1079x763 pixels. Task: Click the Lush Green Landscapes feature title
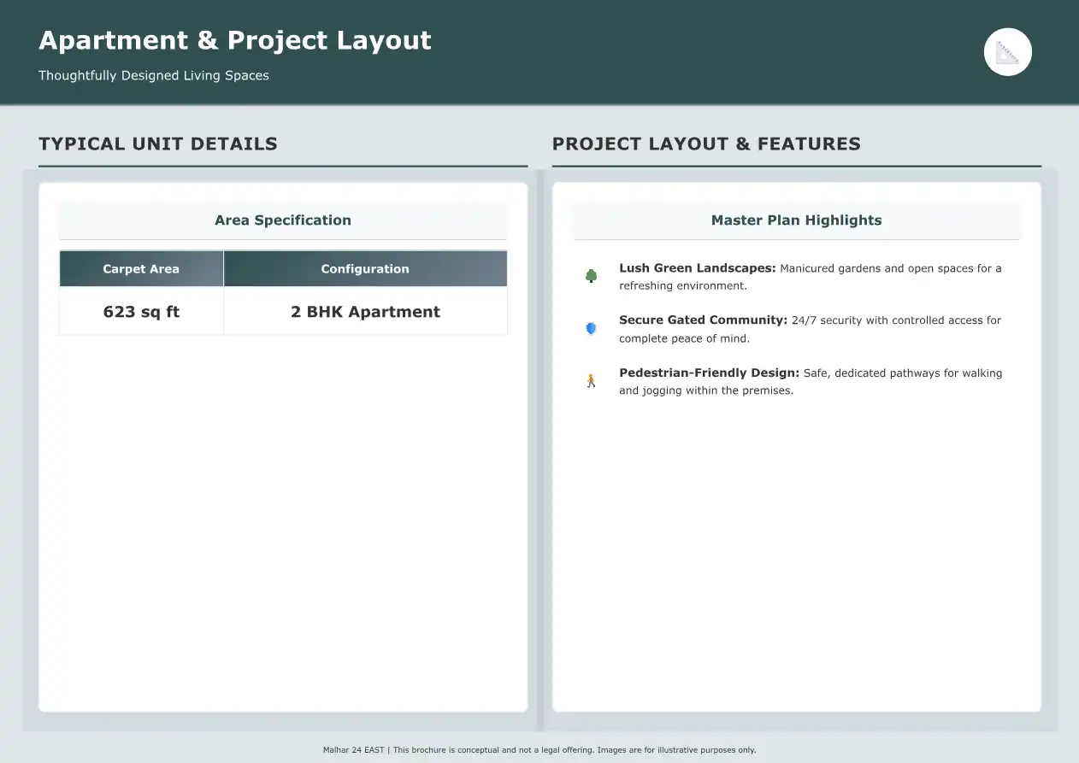point(697,268)
